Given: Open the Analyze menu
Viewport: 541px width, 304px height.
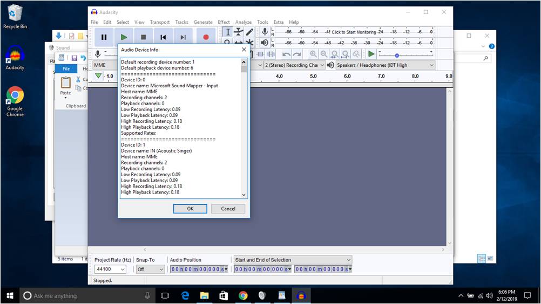Looking at the screenshot, I should [244, 22].
